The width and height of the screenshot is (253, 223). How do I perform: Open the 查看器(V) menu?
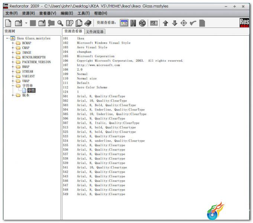point(48,13)
